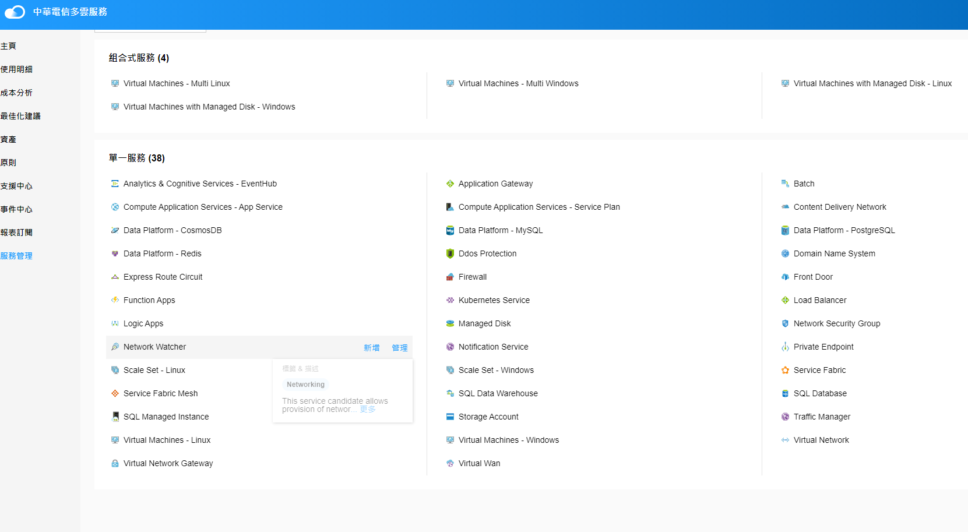Click the Load Balancer icon

pos(785,300)
